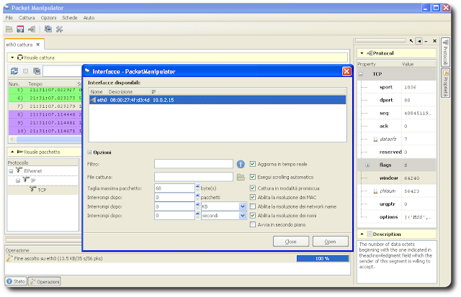Screen dimensions: 461x297
Task: Open the Cattura menu
Action: pyautogui.click(x=27, y=17)
